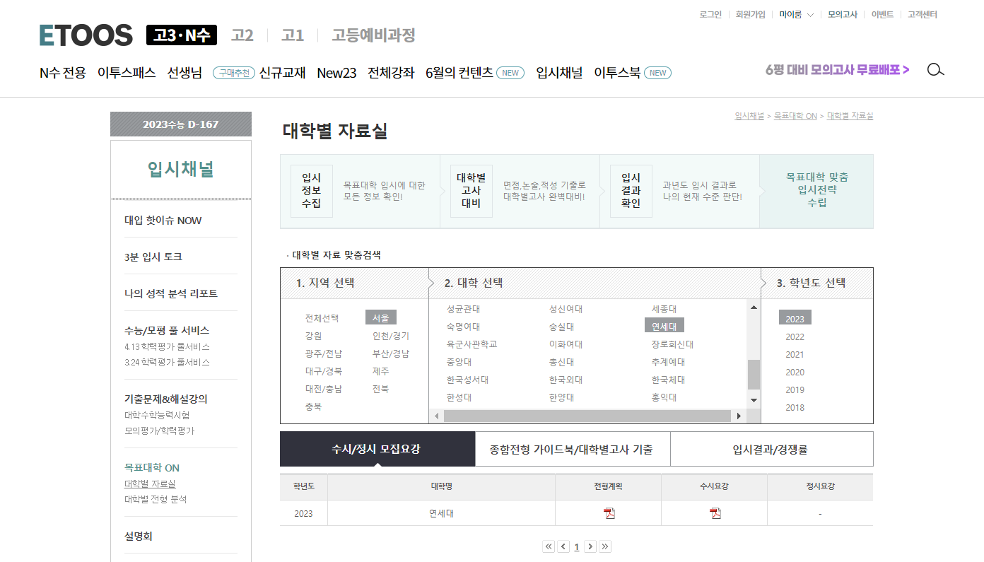Image resolution: width=984 pixels, height=562 pixels.
Task: Open the 이벤트 top link
Action: tap(882, 14)
